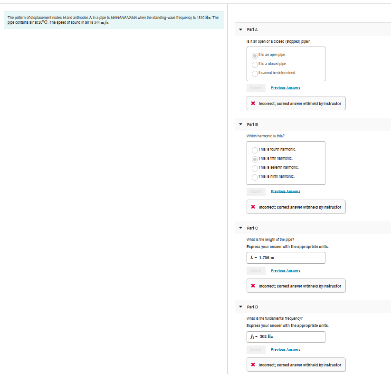The width and height of the screenshot is (391, 374).
Task: Collapse the Part D section
Action: 241,307
